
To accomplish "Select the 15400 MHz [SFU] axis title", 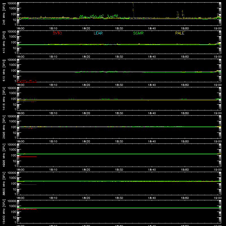I will tap(4, 212).
